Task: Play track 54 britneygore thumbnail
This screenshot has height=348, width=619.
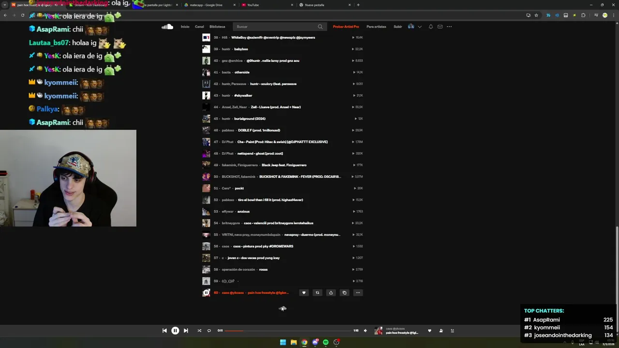Action: point(206,223)
